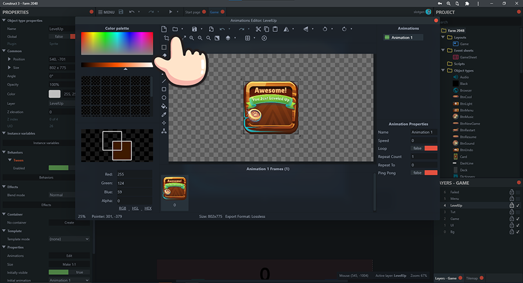Flip the image vertically

(306, 29)
